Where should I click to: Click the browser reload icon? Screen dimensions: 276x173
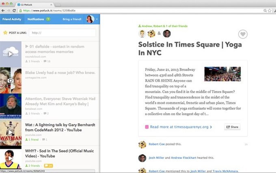[x=15, y=10]
